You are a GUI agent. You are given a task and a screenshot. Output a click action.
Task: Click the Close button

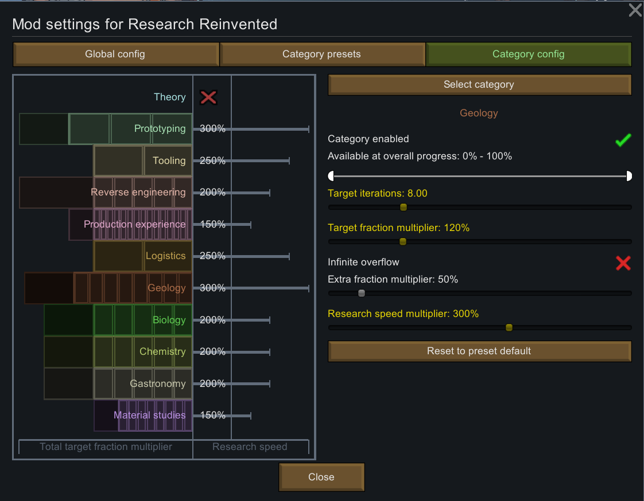coord(321,477)
